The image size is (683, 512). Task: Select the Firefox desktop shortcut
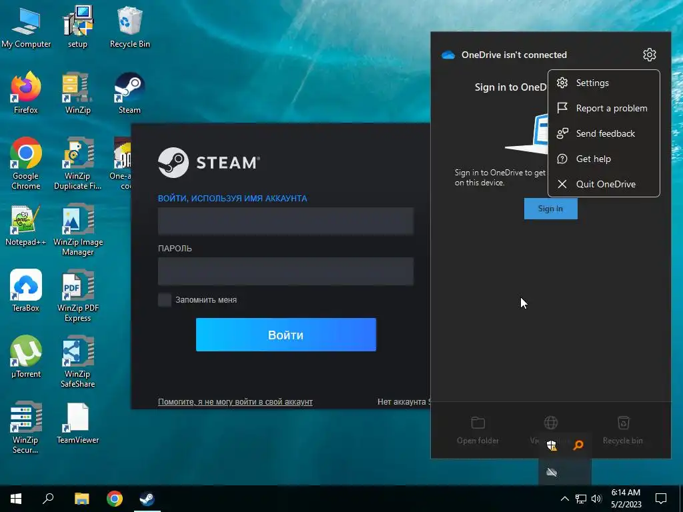coord(26,93)
